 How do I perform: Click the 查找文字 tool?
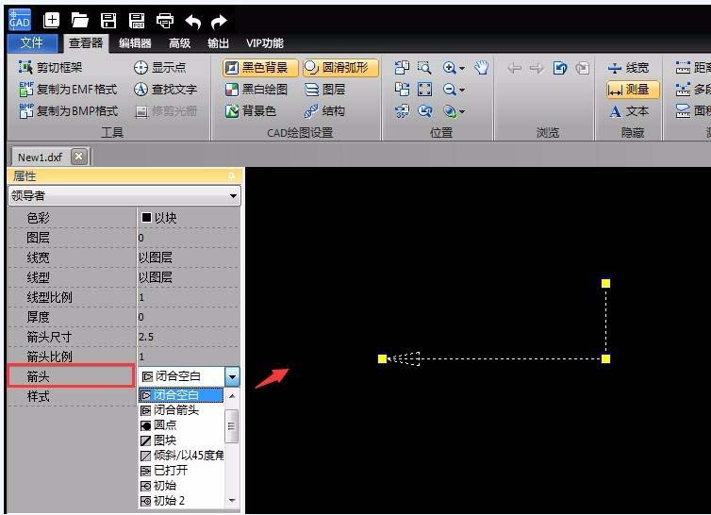166,90
